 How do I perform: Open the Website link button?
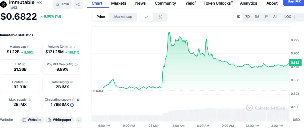[32, 120]
